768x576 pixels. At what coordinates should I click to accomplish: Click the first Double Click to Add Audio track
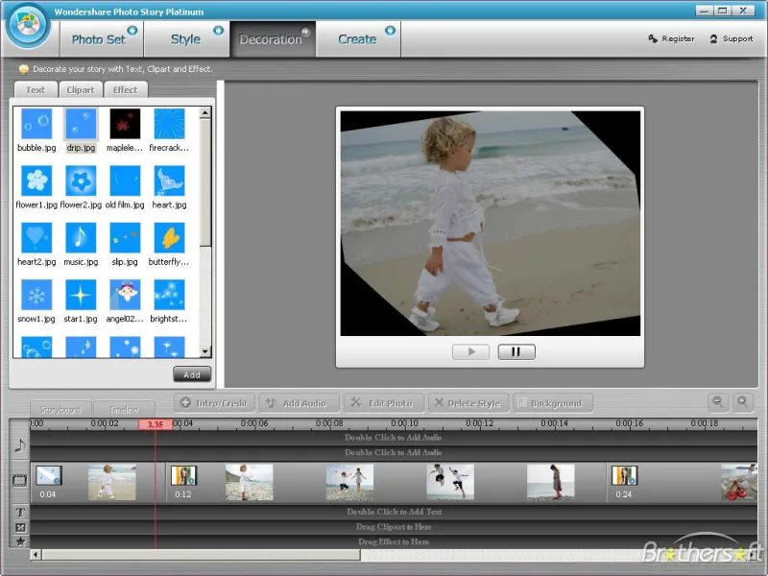pos(394,438)
